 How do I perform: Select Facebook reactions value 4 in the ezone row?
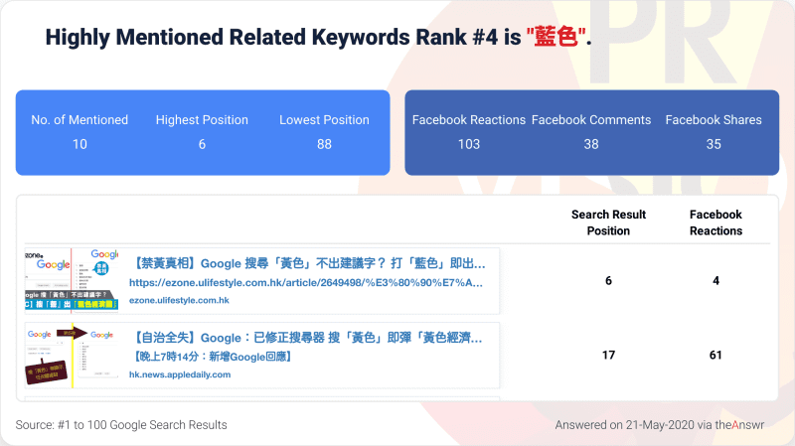coord(715,281)
